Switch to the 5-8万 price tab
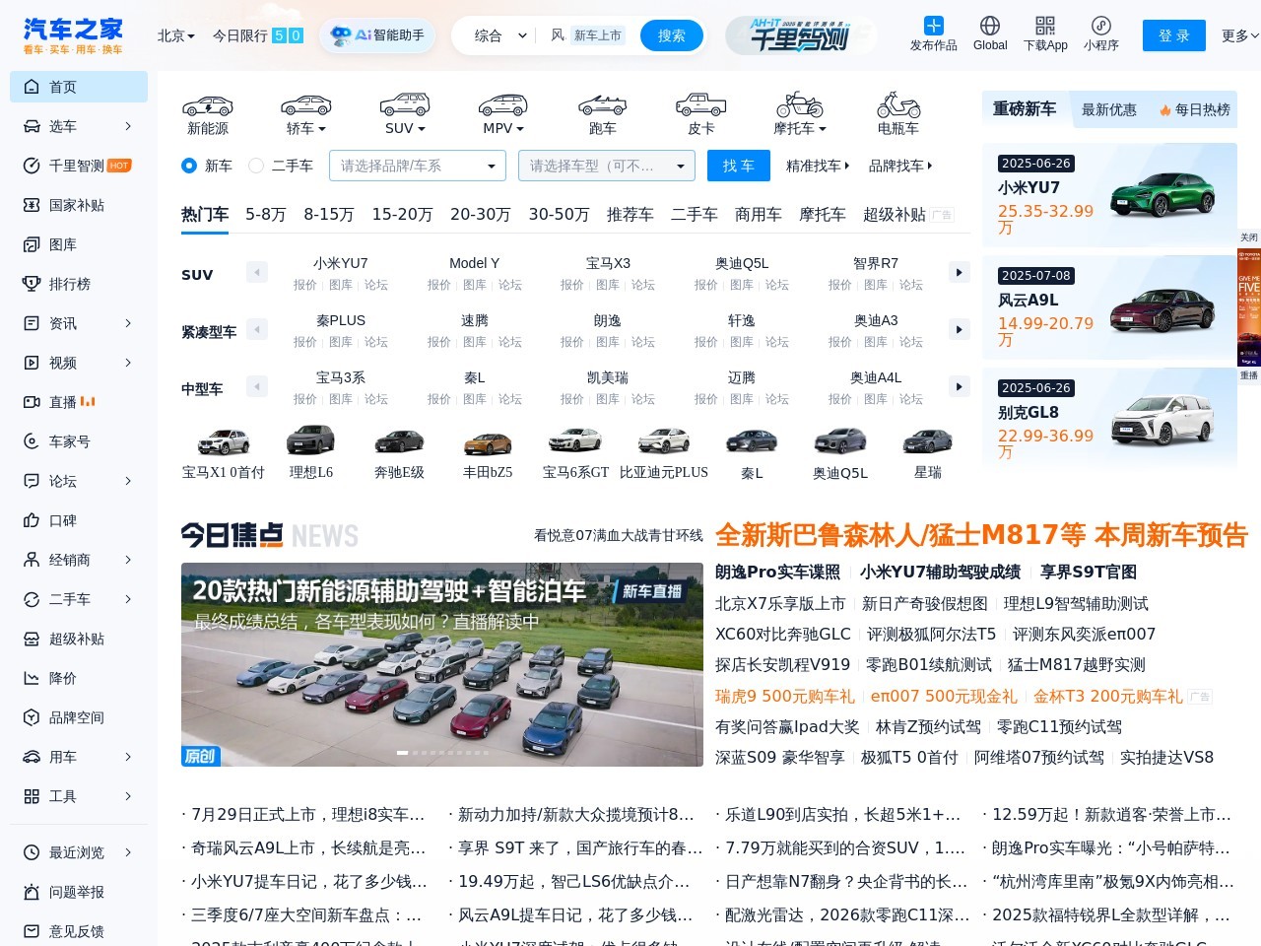This screenshot has height=946, width=1261. tap(265, 214)
